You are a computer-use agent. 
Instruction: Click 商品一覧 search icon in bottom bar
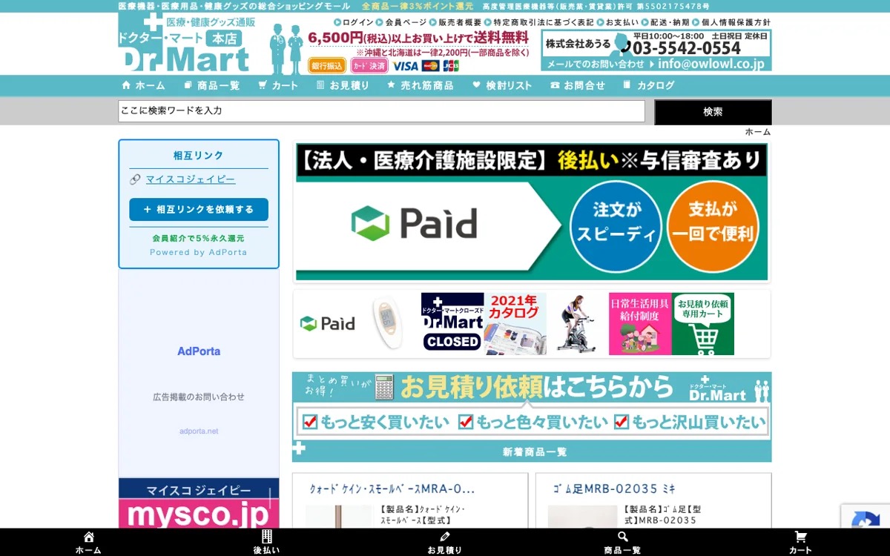click(x=622, y=542)
